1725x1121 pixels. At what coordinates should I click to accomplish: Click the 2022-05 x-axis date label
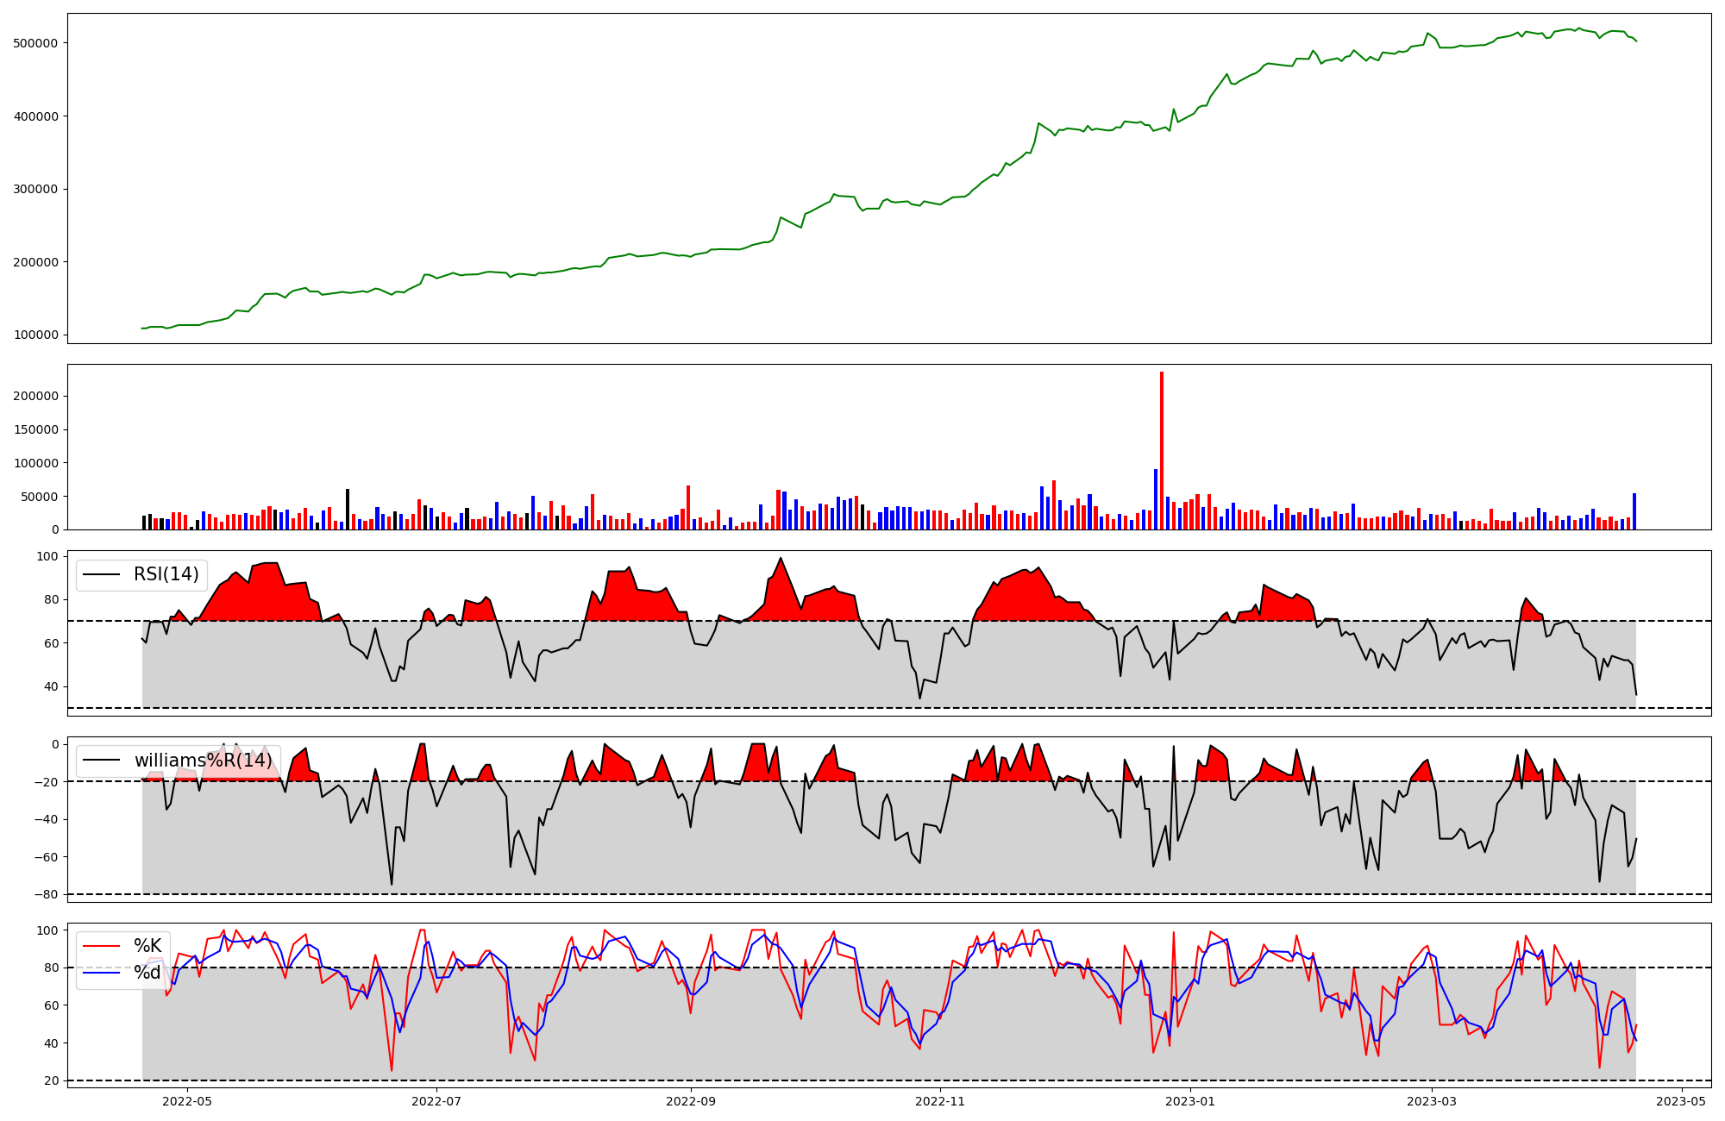point(187,1101)
